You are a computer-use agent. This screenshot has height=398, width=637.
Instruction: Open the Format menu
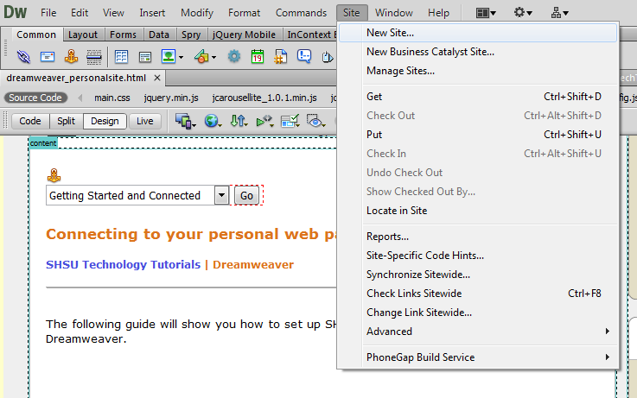pyautogui.click(x=244, y=13)
